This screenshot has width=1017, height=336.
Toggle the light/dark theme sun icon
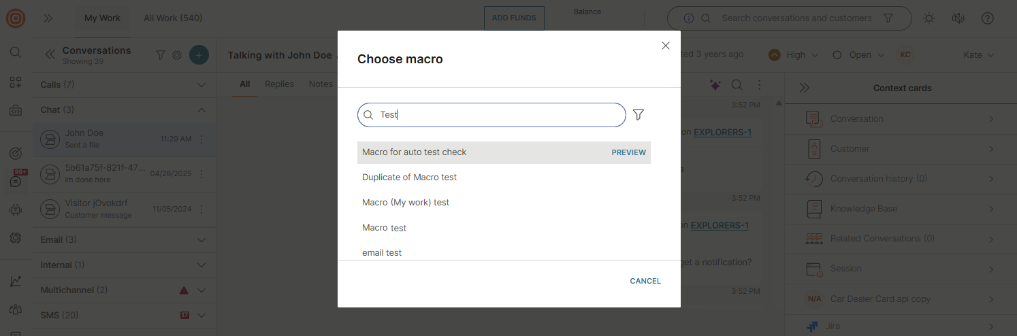coord(929,18)
